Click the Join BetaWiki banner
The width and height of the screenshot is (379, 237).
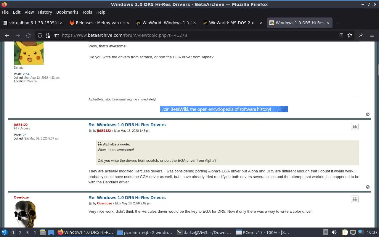224,109
